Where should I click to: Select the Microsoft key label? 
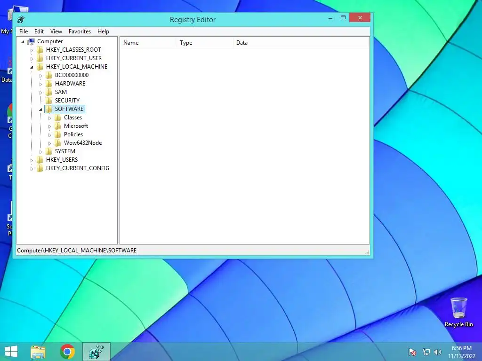pos(76,126)
